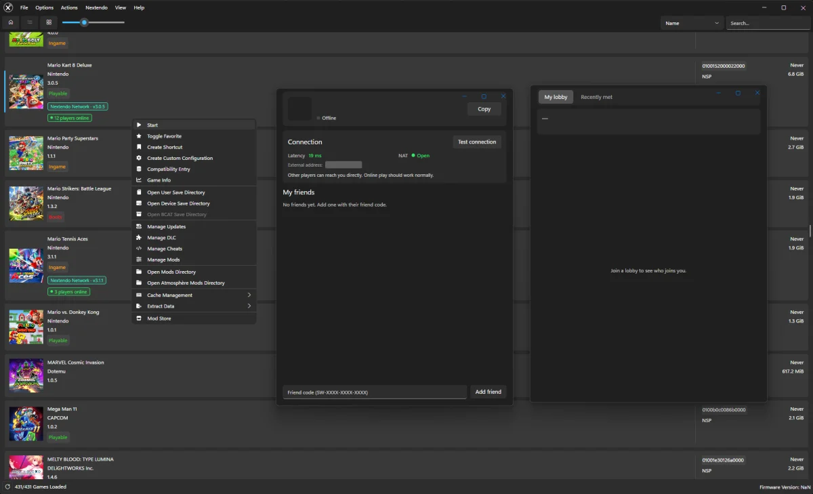The width and height of the screenshot is (813, 494).
Task: Click the bookmark icon for Create Shortcut
Action: coord(139,147)
